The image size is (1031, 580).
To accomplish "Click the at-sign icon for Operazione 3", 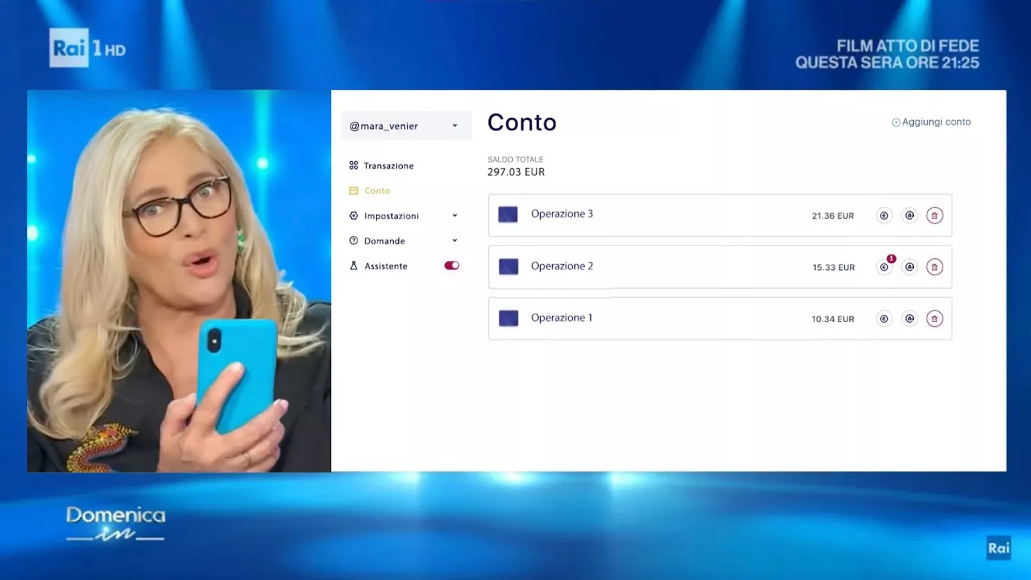I will coord(909,215).
